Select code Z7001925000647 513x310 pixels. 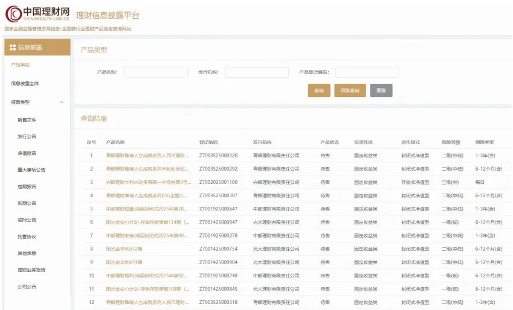pos(218,209)
